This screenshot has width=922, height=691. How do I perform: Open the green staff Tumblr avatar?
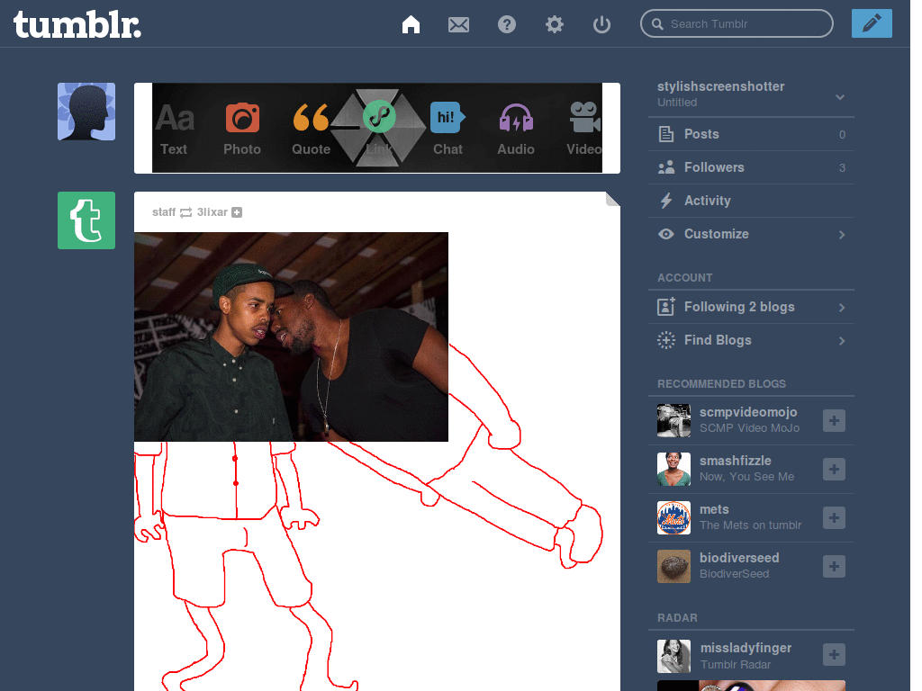86,220
